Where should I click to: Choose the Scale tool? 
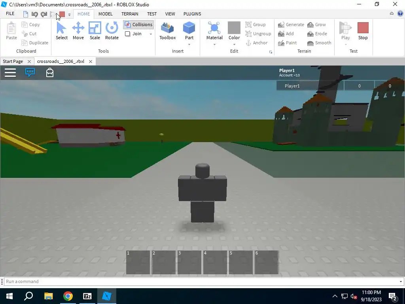coord(95,31)
